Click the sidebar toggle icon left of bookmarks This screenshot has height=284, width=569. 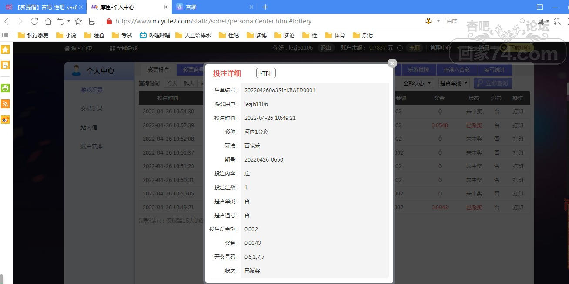click(x=6, y=35)
